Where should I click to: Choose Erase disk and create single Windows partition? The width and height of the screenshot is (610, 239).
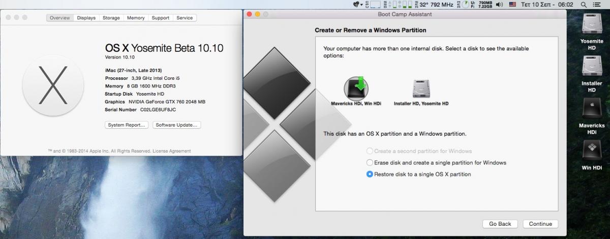(436, 163)
